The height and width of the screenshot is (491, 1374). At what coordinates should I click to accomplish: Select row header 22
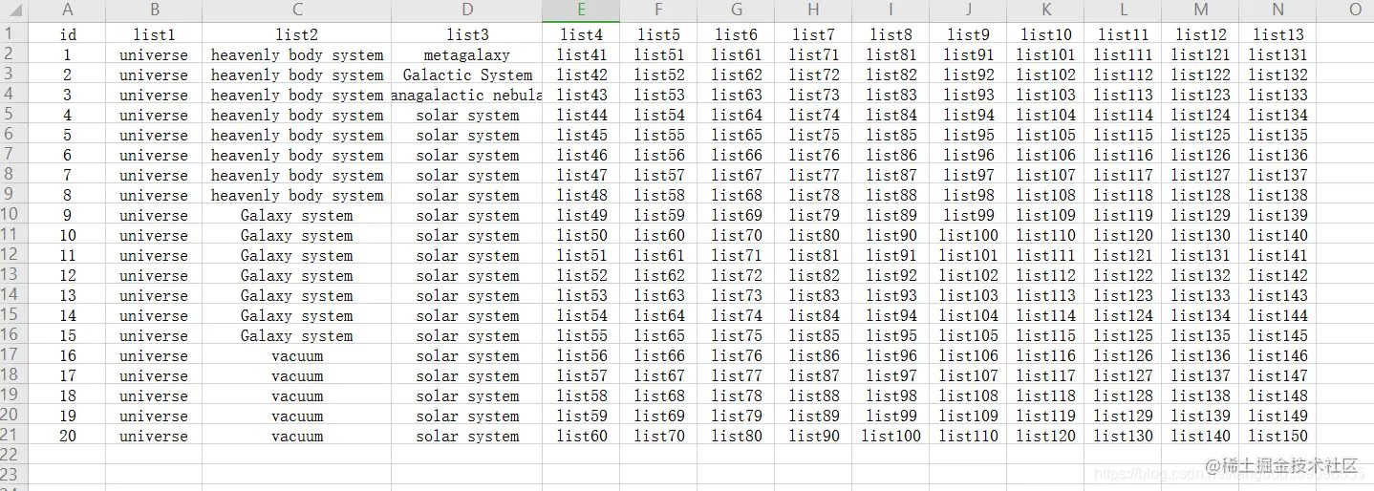tap(14, 456)
